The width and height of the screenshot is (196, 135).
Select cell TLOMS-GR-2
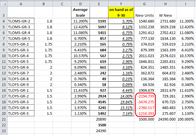21,21
